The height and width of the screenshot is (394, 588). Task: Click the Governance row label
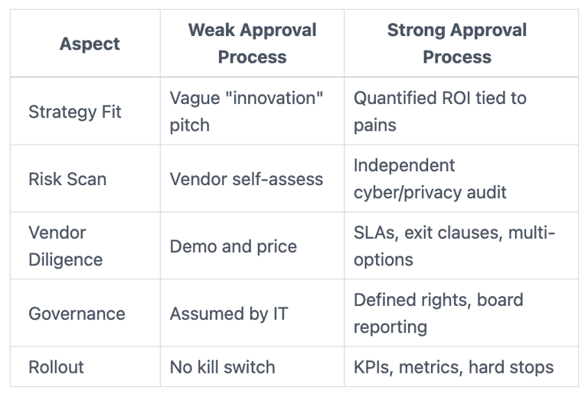coord(77,314)
